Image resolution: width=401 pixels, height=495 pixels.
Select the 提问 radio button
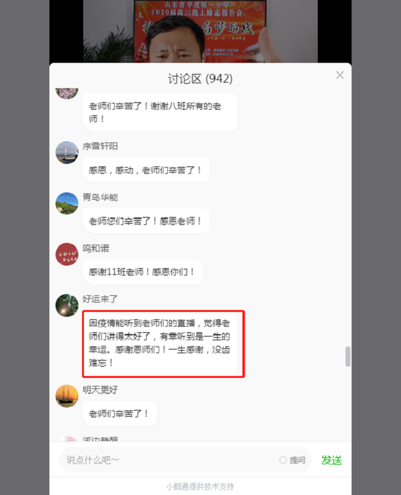(x=283, y=460)
